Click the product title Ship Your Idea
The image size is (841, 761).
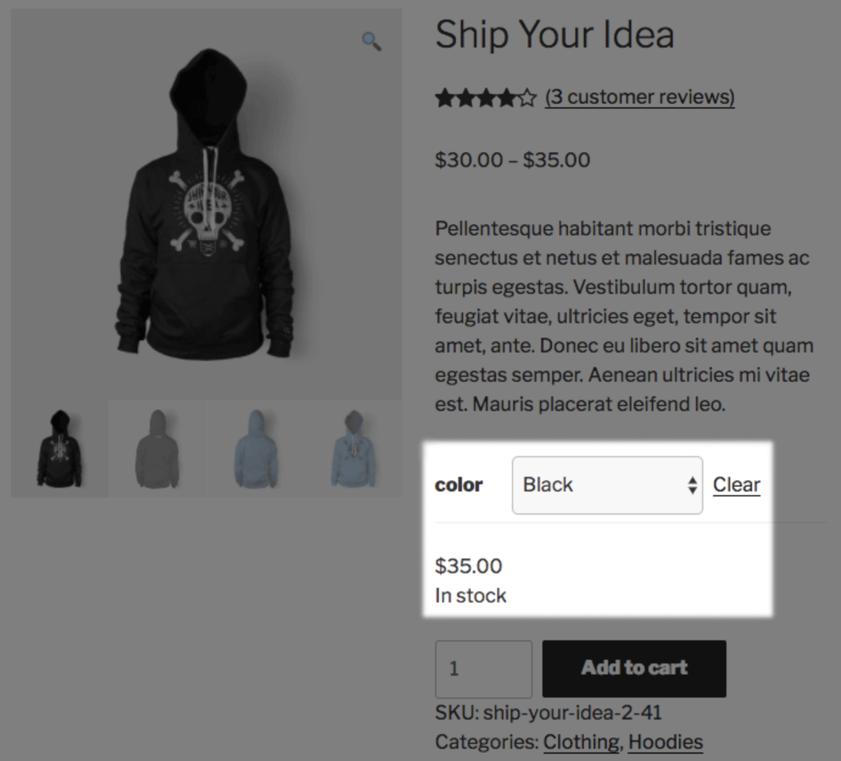(x=554, y=34)
